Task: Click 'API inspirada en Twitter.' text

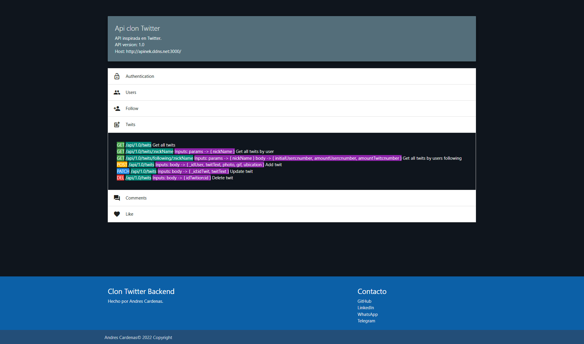Action: tap(138, 38)
